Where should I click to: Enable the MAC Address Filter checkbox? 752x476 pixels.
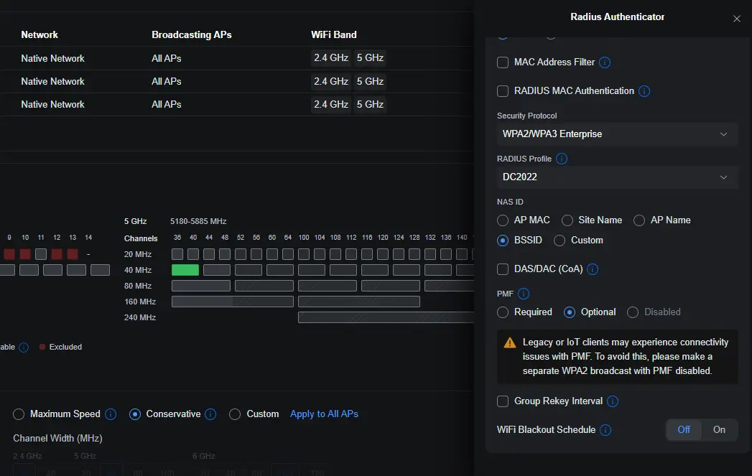pyautogui.click(x=503, y=62)
